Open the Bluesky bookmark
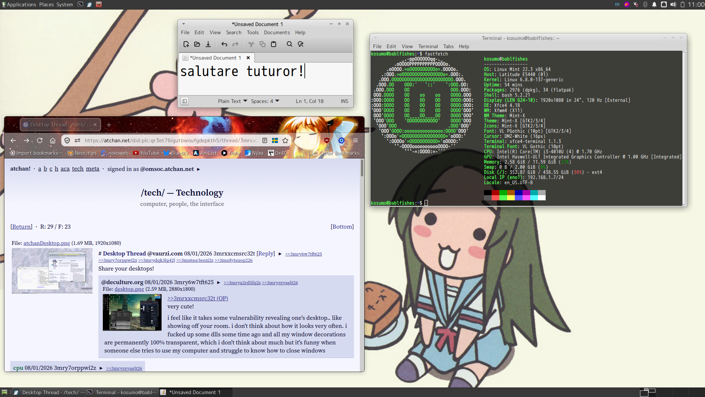Image resolution: width=705 pixels, height=397 pixels. tap(176, 153)
